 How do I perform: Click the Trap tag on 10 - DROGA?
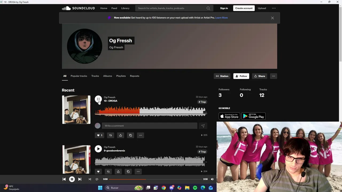tap(202, 102)
